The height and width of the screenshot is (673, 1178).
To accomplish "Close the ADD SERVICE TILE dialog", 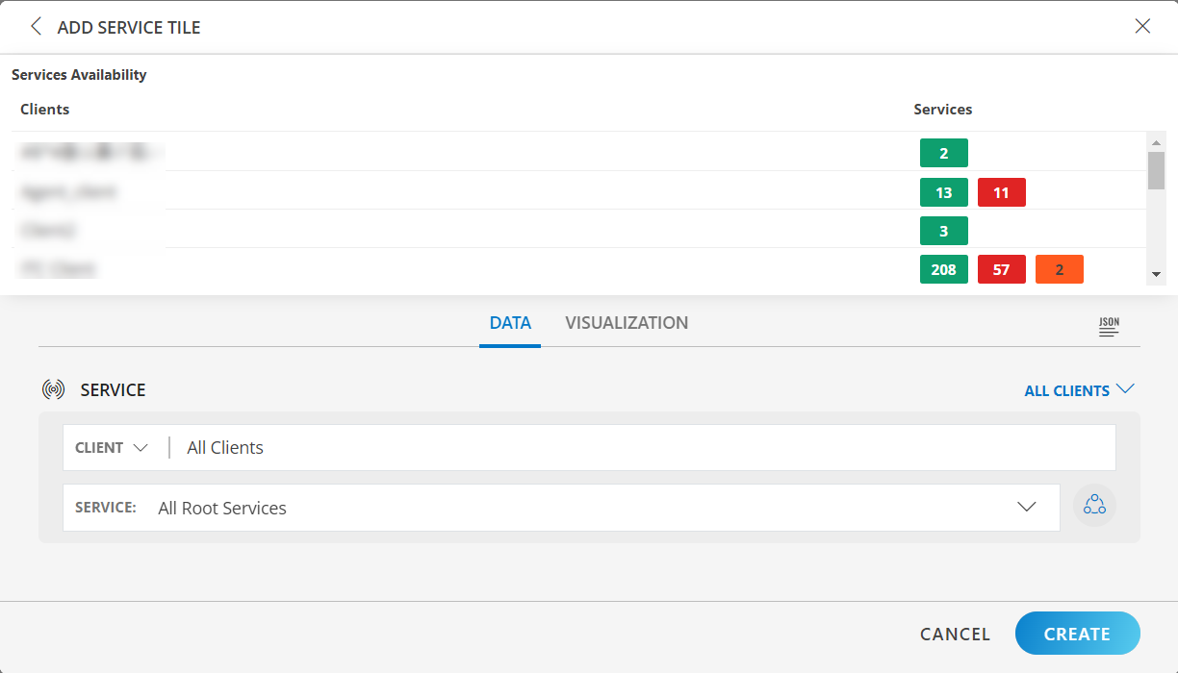I will 1142,26.
